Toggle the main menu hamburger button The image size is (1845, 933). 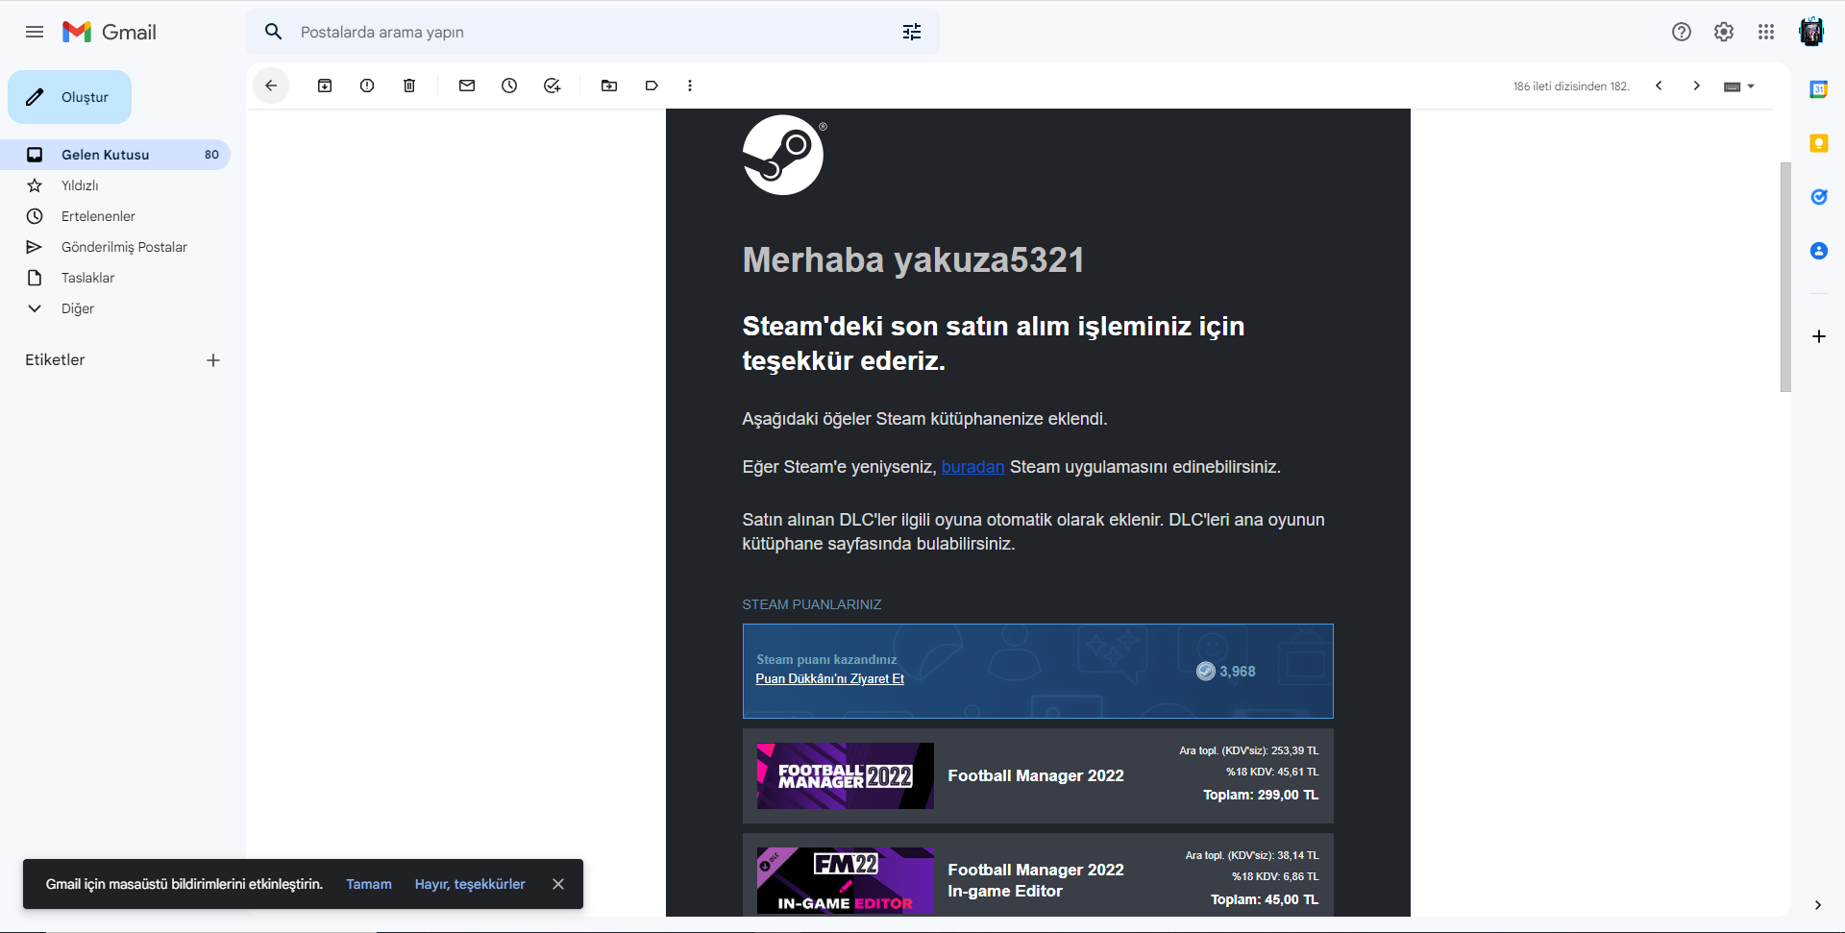point(35,32)
